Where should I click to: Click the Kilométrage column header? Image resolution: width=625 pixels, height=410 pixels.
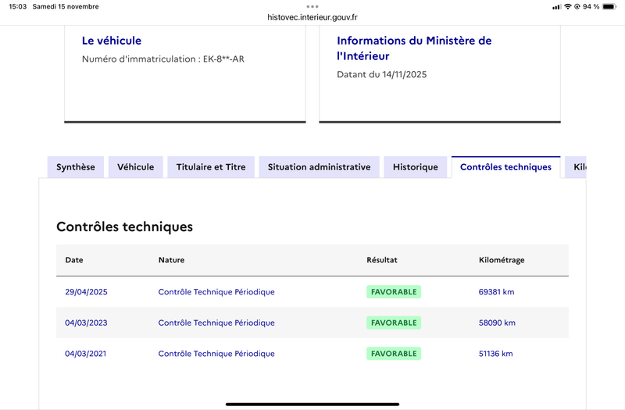point(501,260)
